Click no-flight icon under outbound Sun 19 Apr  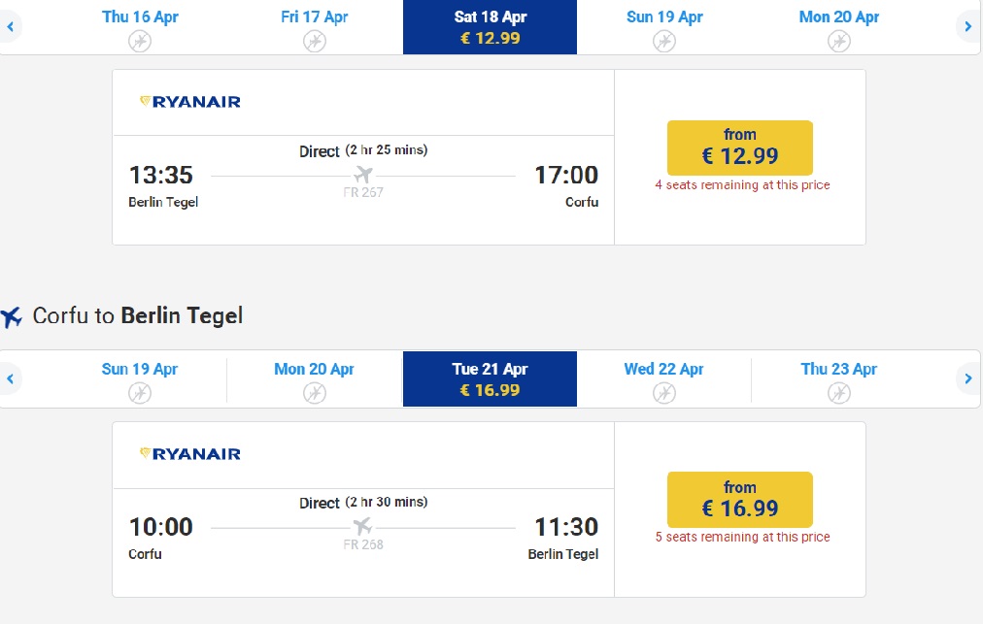[x=663, y=42]
